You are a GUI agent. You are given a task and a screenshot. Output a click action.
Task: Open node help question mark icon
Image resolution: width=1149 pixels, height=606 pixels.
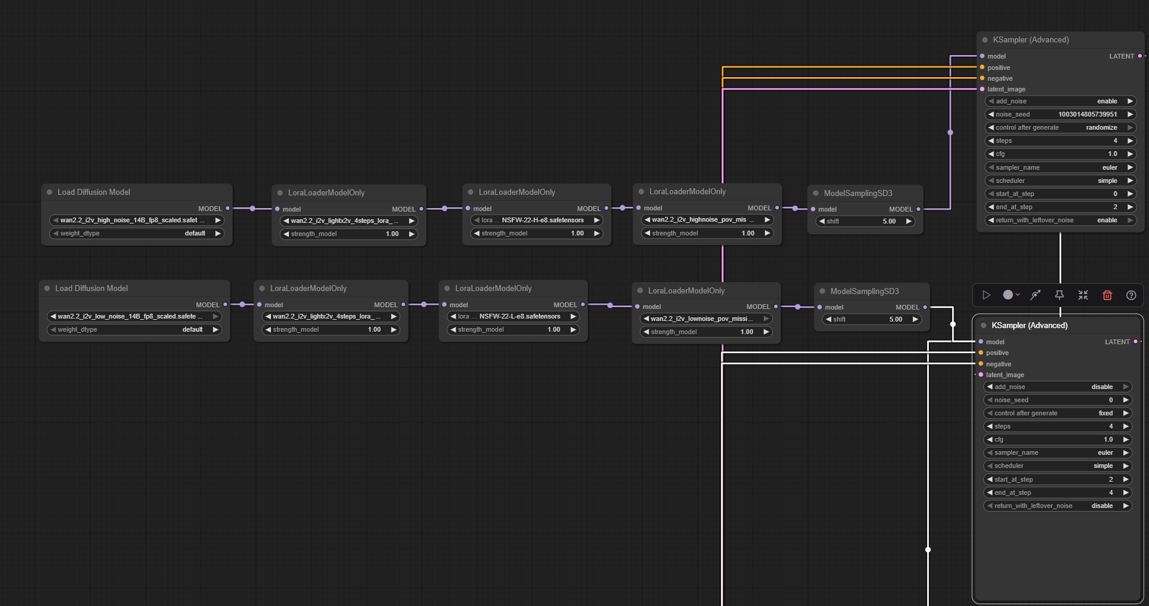point(1131,295)
